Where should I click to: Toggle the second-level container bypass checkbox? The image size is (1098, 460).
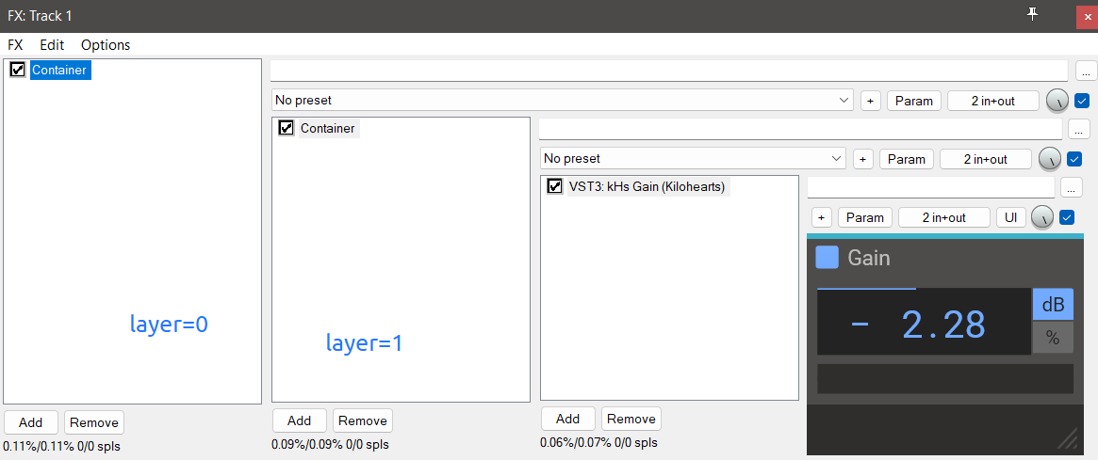click(1074, 159)
